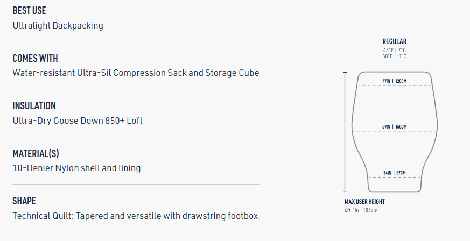Click the COMES WITH heading

coord(35,58)
